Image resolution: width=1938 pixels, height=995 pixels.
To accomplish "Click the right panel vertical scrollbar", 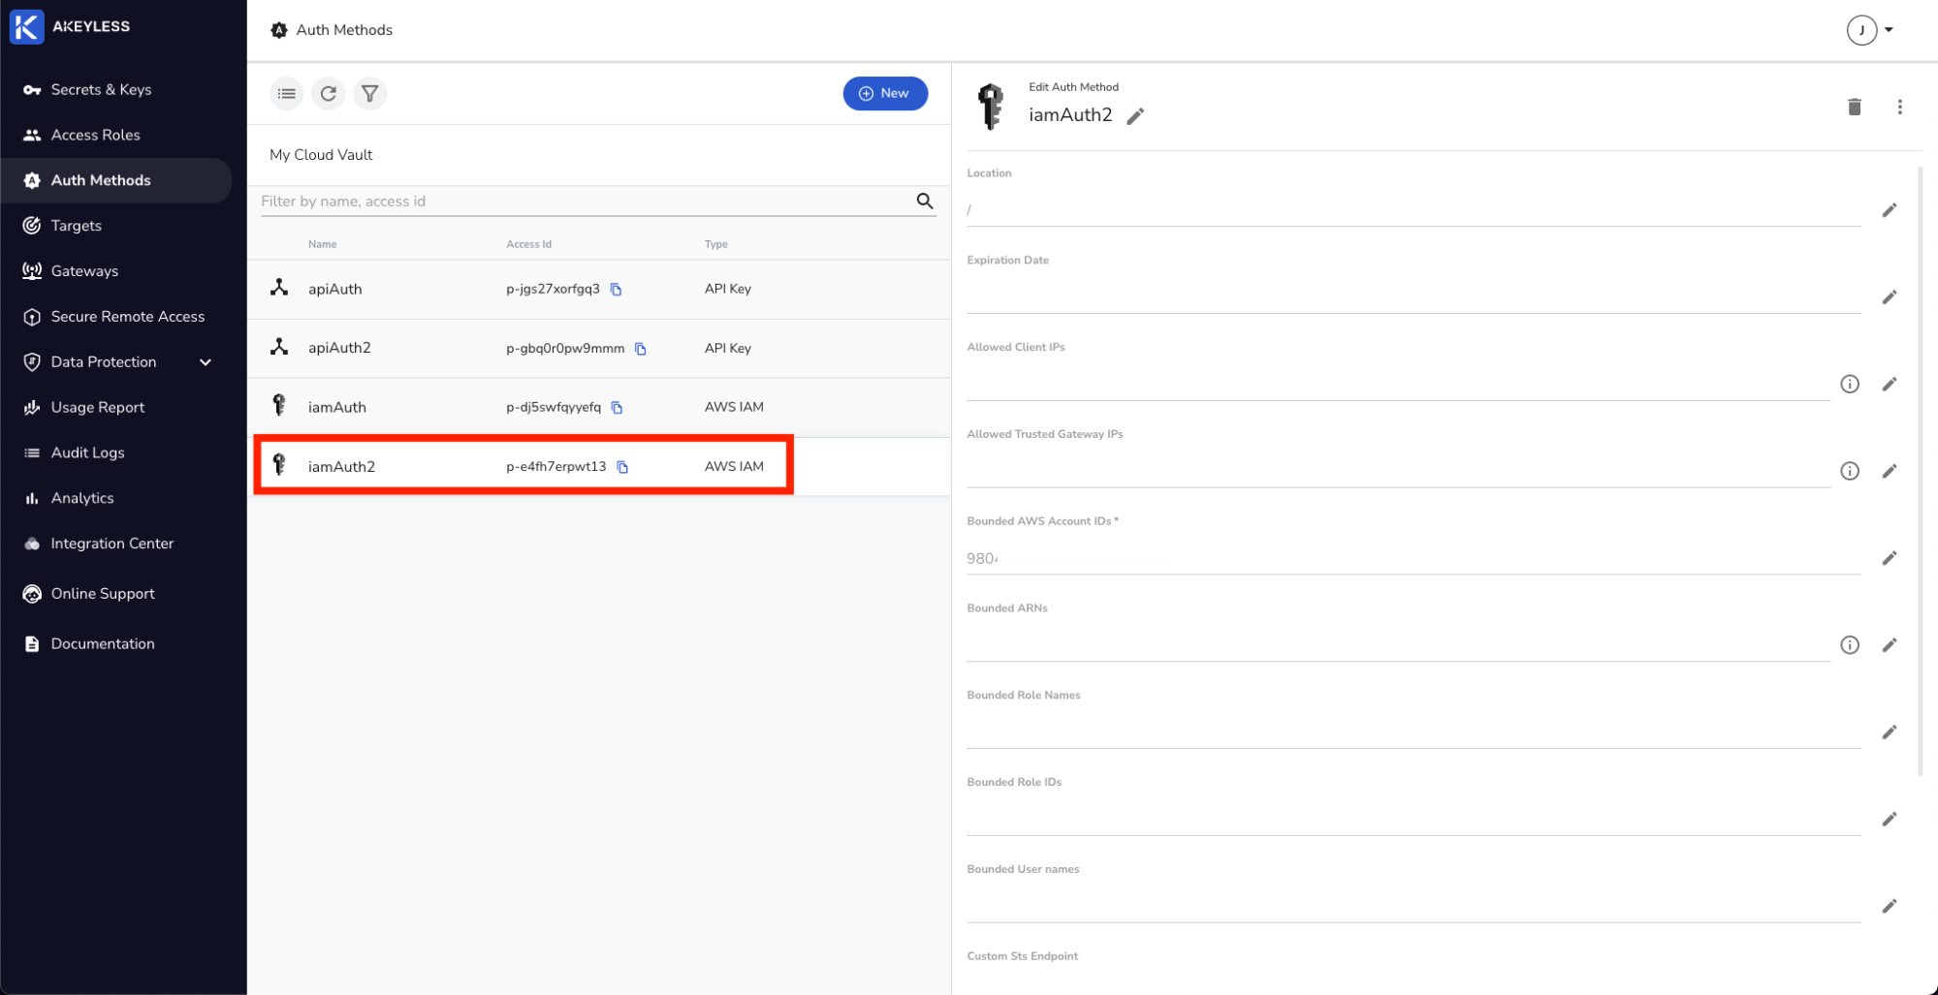I will pos(1920,471).
